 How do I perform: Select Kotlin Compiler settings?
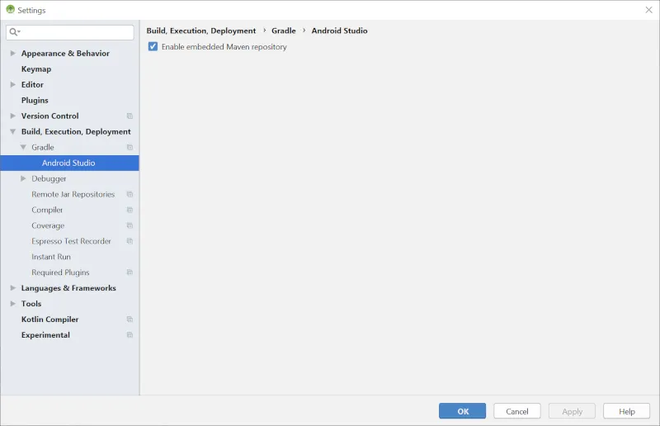coord(49,319)
